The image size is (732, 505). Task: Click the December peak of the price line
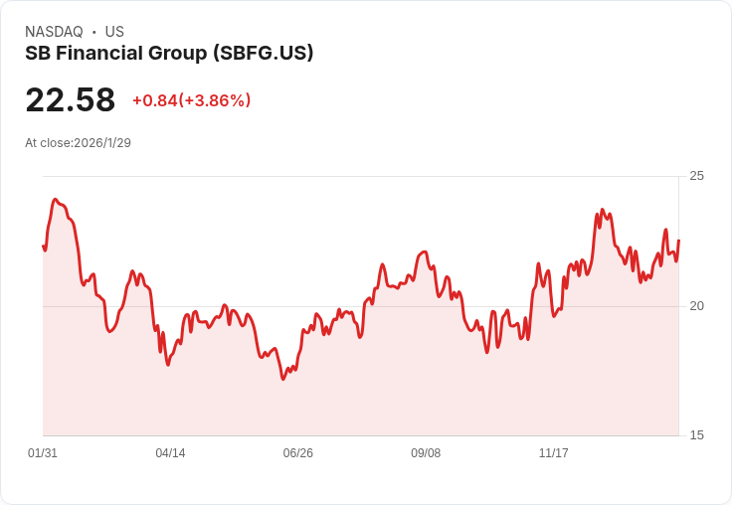coord(603,210)
